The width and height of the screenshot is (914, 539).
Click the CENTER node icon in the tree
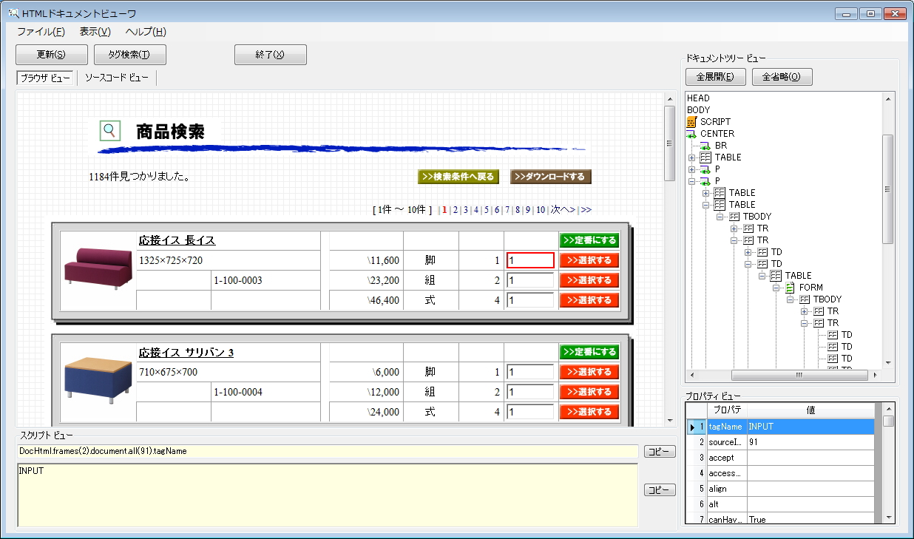pyautogui.click(x=692, y=134)
